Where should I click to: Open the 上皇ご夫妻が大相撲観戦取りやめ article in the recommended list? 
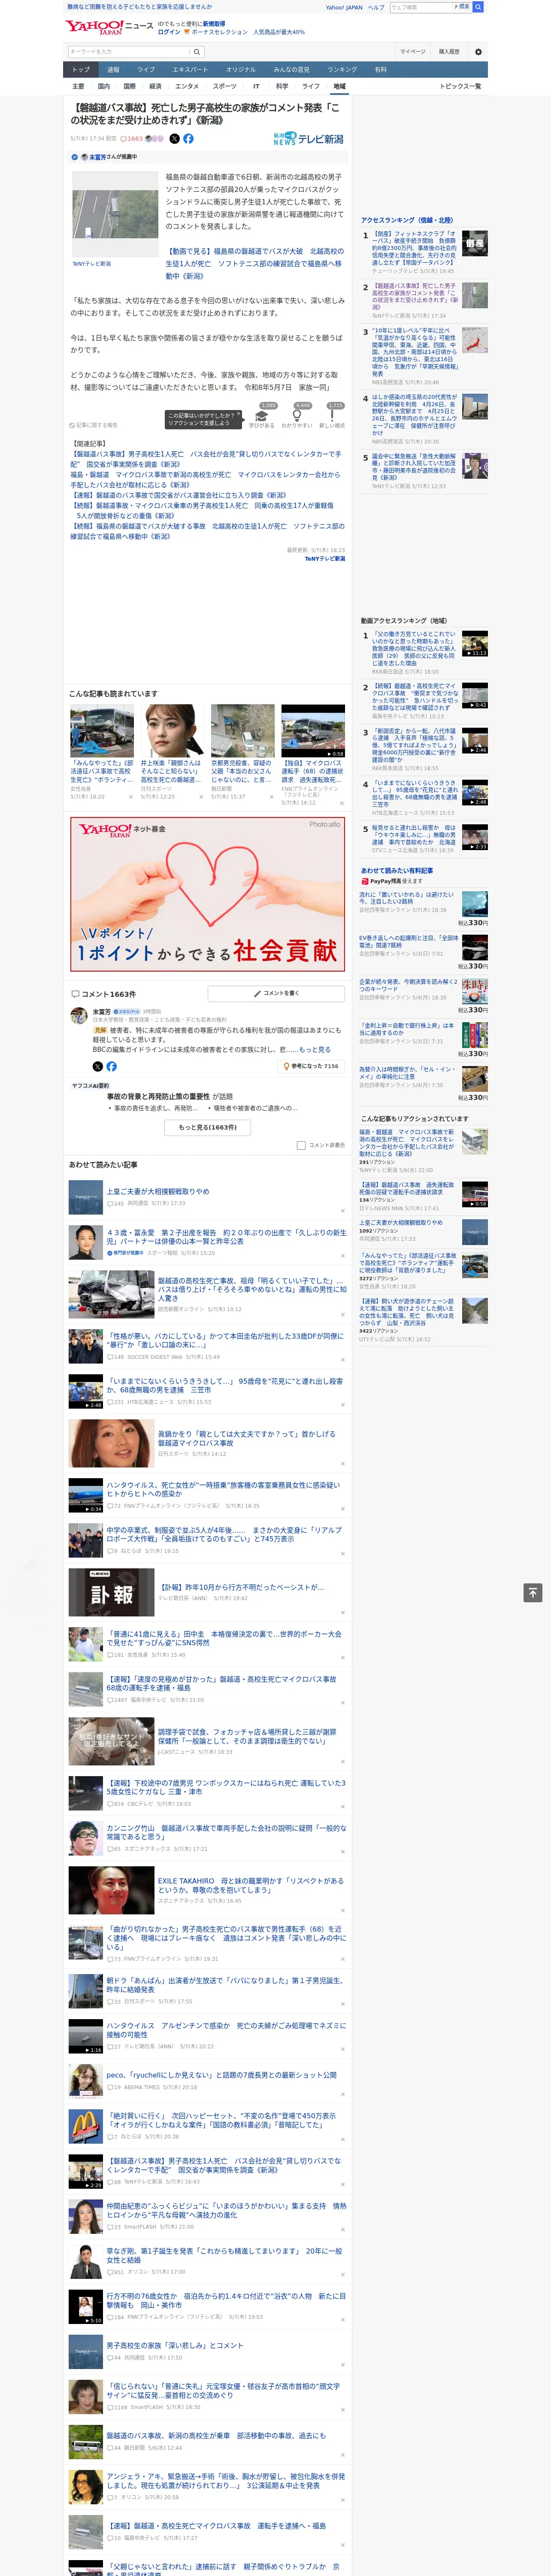(x=158, y=1191)
